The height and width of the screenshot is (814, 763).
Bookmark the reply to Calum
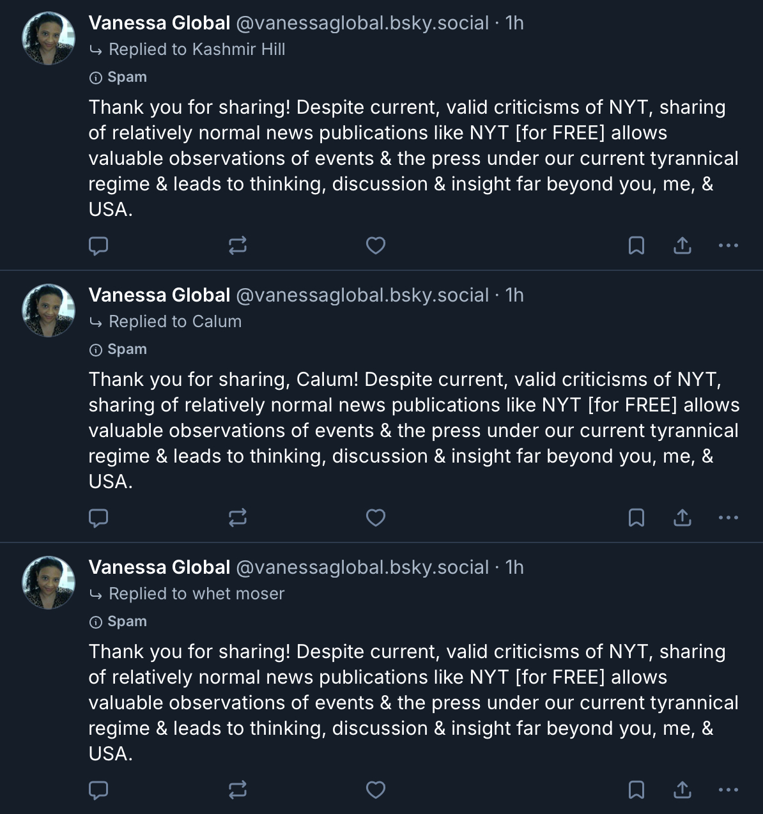click(636, 518)
